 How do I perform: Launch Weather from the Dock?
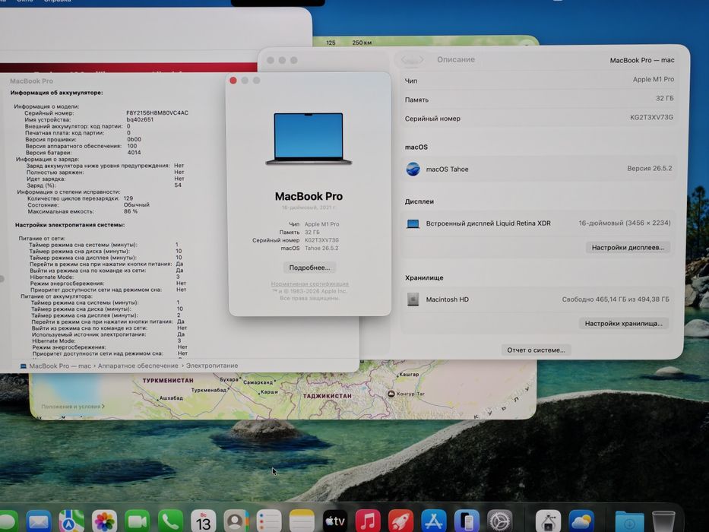581,521
